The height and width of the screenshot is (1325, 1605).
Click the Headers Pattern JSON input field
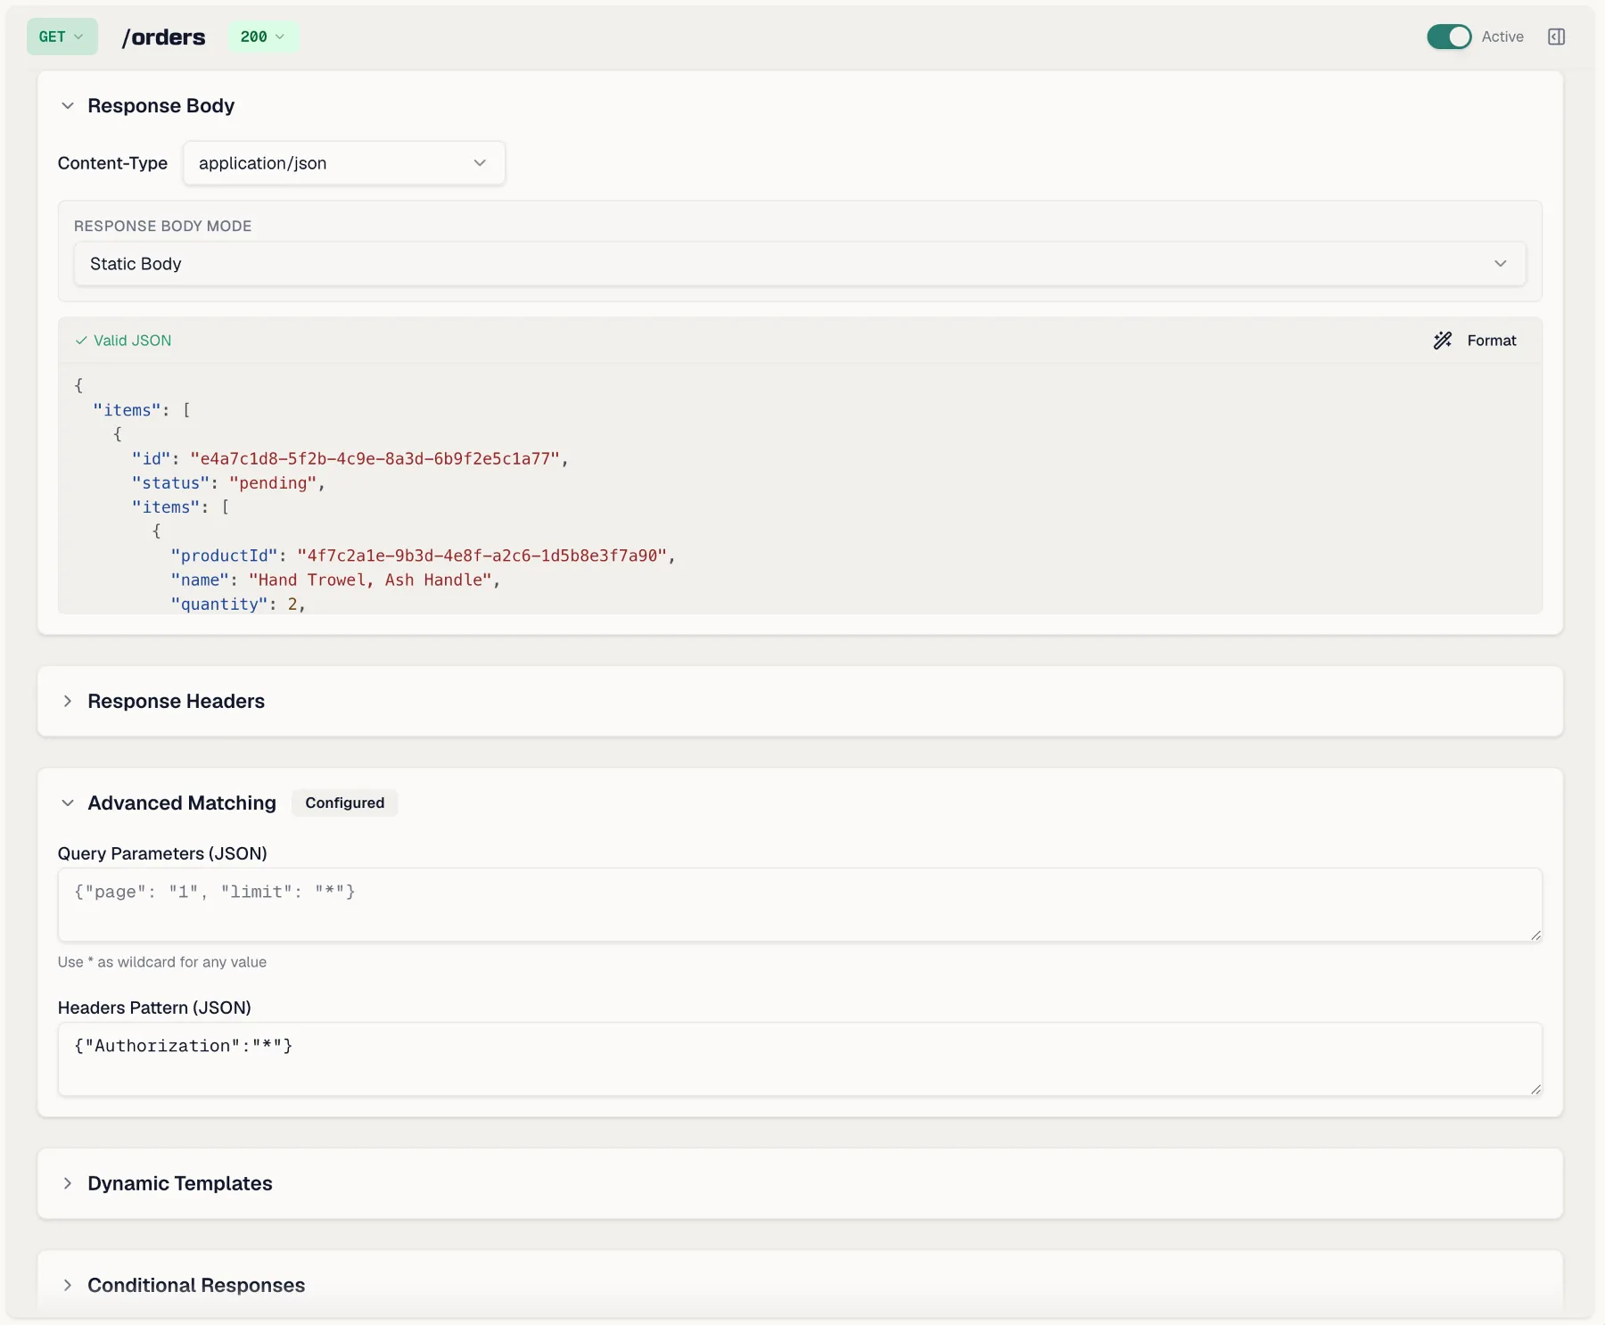pos(800,1059)
